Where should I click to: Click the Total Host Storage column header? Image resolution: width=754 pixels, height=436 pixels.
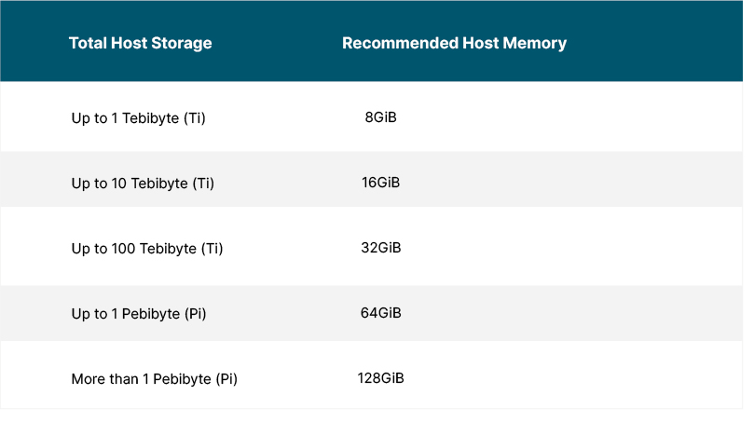[x=140, y=43]
